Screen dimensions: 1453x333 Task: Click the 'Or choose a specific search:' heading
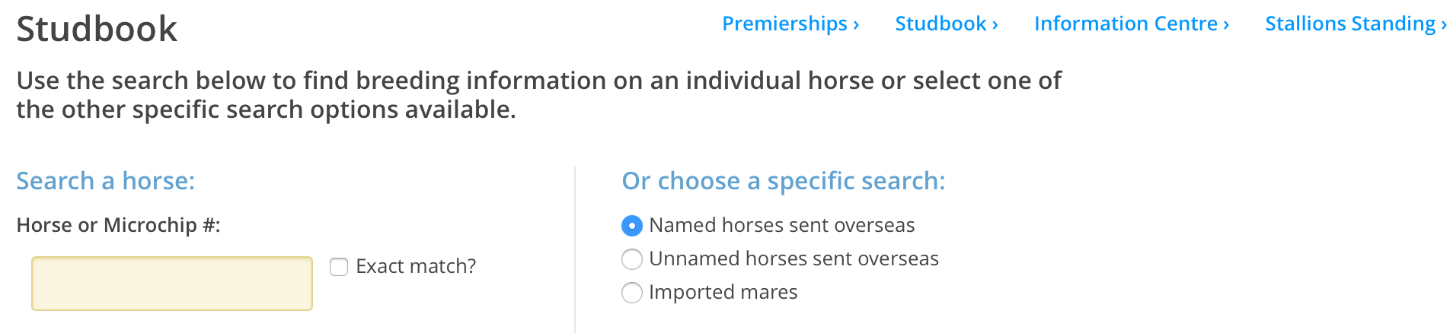point(783,181)
